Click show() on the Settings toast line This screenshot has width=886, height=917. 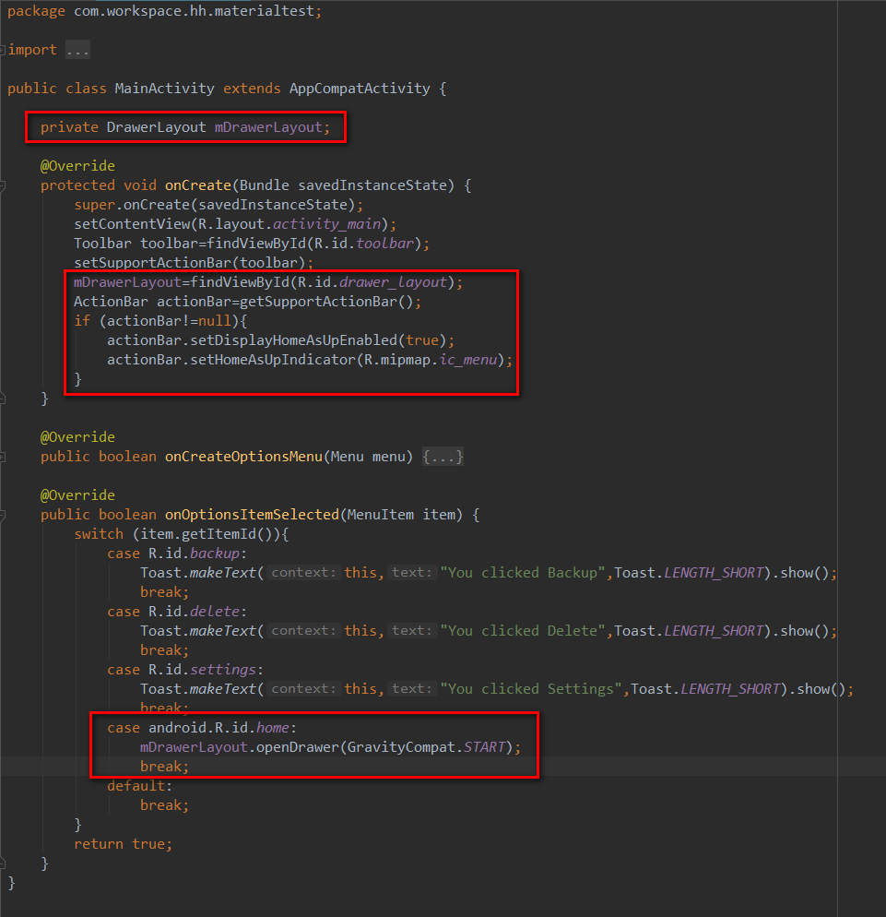click(x=821, y=689)
